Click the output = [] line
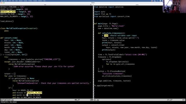The width and height of the screenshot is (186, 104). 10,74
